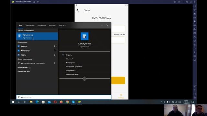The height and width of the screenshot is (116, 207).
Task: Choose Построение графиков mode
Action: pos(73,67)
